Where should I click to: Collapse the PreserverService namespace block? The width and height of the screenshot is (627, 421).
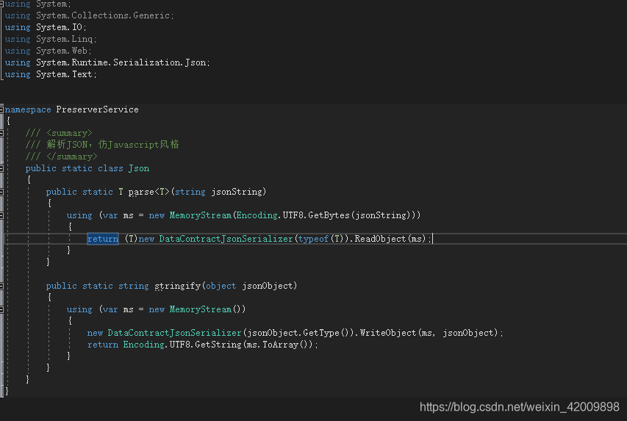click(1, 109)
